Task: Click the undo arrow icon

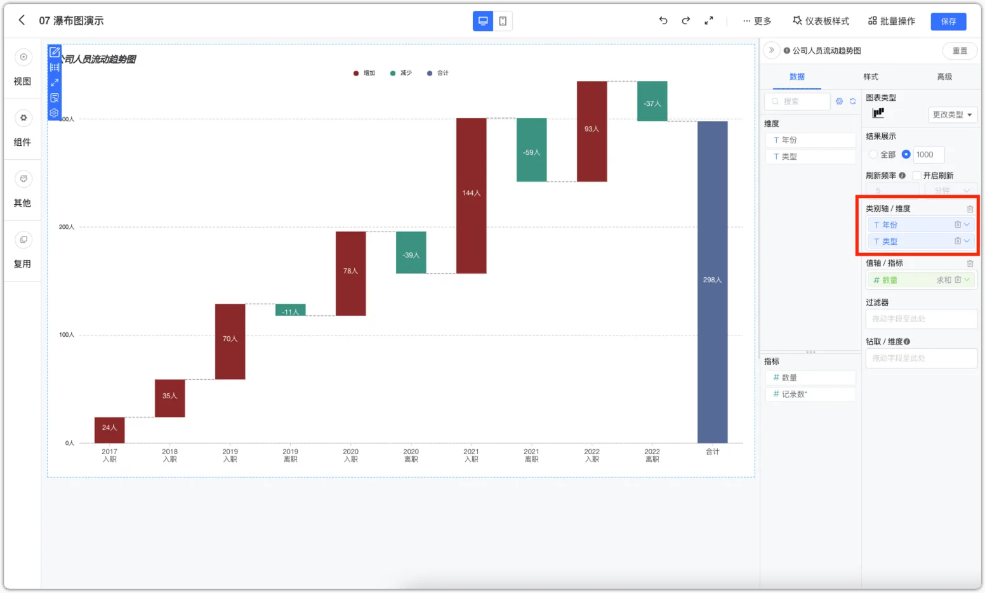Action: [x=663, y=20]
